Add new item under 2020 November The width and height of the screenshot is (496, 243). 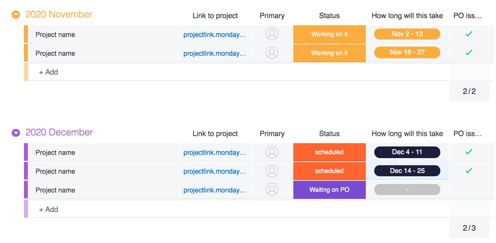click(x=49, y=72)
